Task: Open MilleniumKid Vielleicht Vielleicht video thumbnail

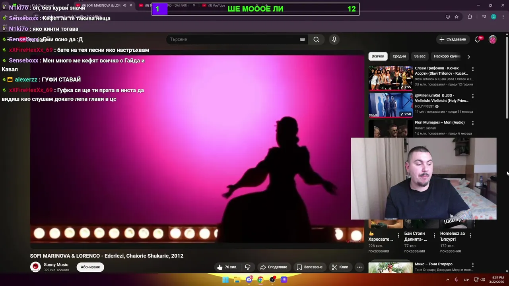Action: pos(390,105)
